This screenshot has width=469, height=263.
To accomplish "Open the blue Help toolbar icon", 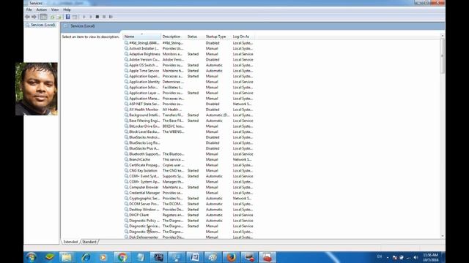I will [x=68, y=17].
